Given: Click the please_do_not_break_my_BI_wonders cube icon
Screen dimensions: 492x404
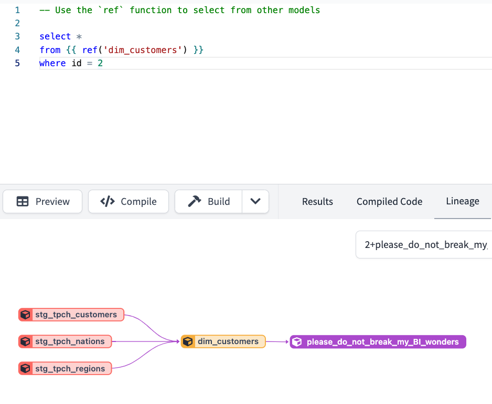Looking at the screenshot, I should tap(297, 342).
